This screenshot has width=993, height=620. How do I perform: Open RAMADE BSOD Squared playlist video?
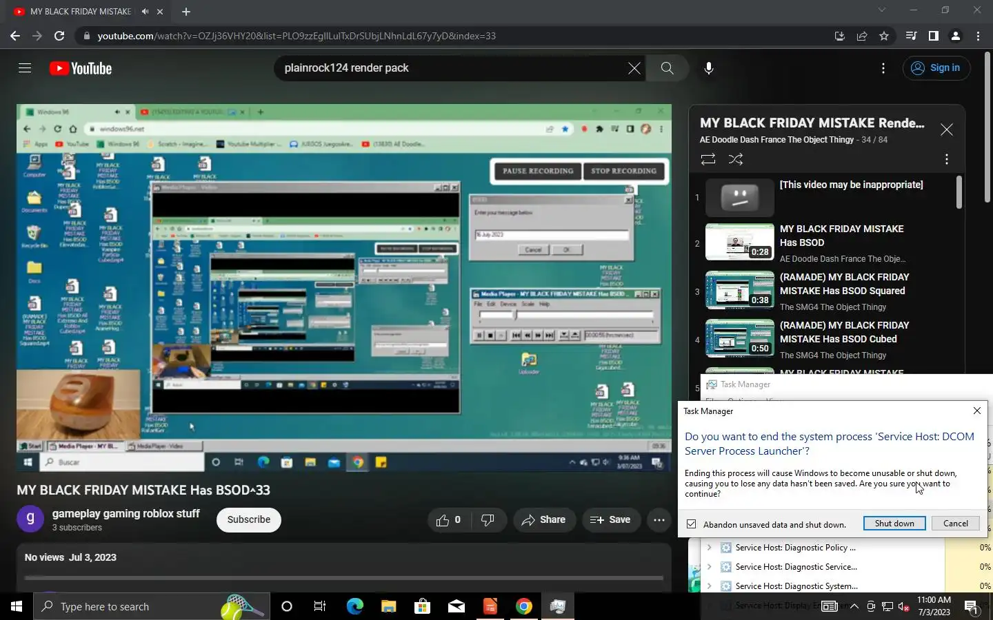point(824,291)
